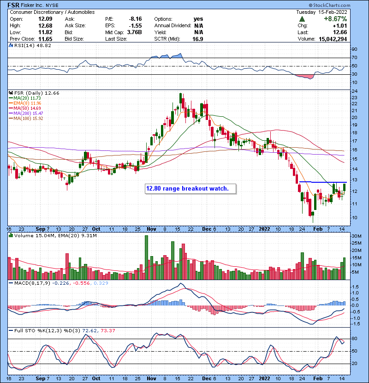Click the 30M label on volume axis

(x=356, y=236)
